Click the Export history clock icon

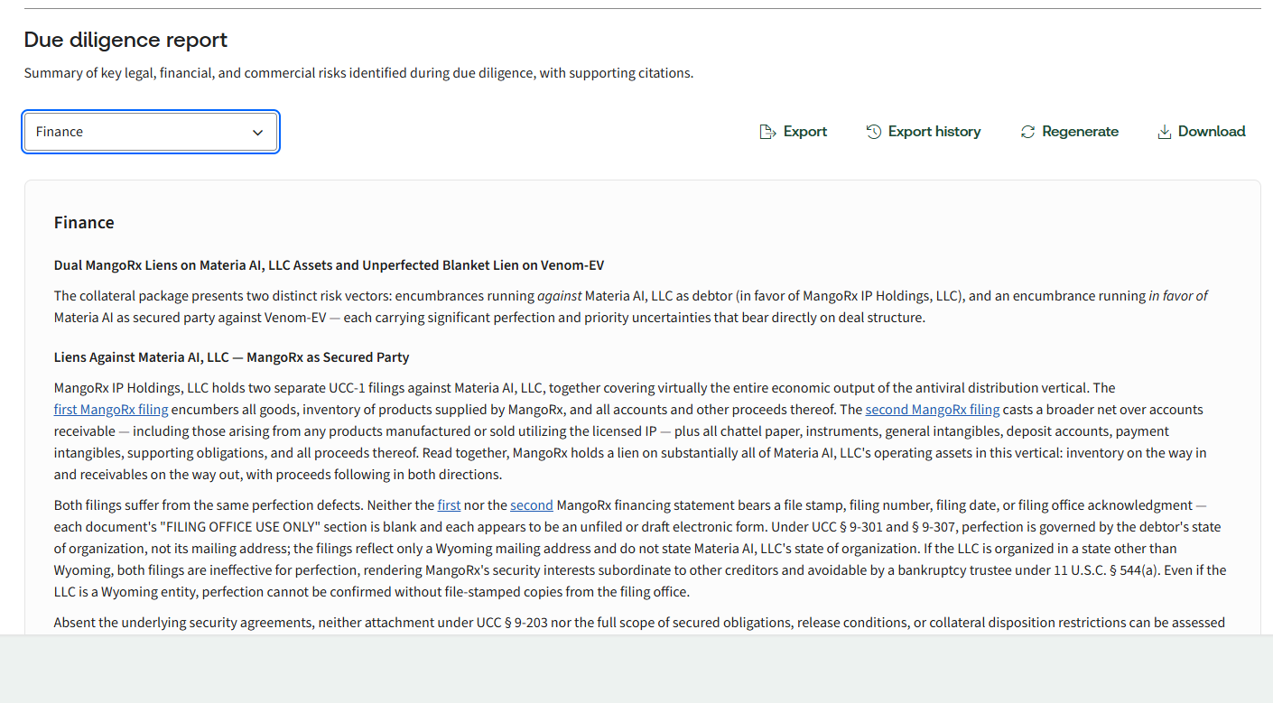(874, 132)
